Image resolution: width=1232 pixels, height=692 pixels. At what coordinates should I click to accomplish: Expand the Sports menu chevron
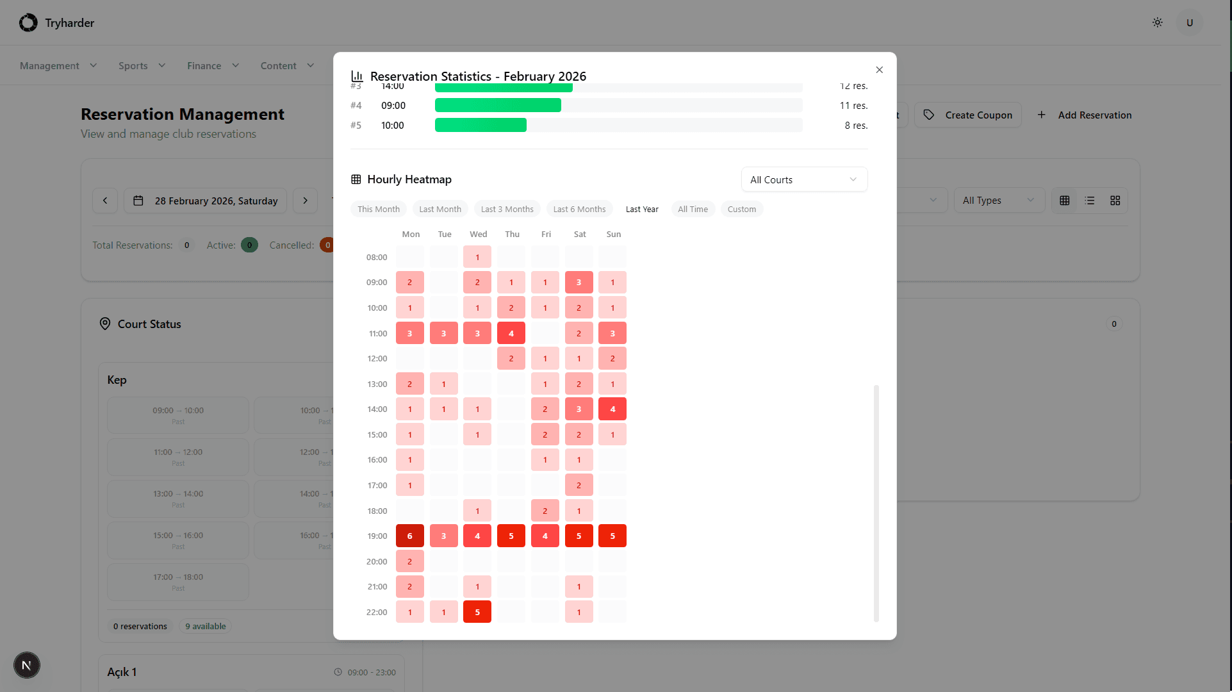point(161,65)
